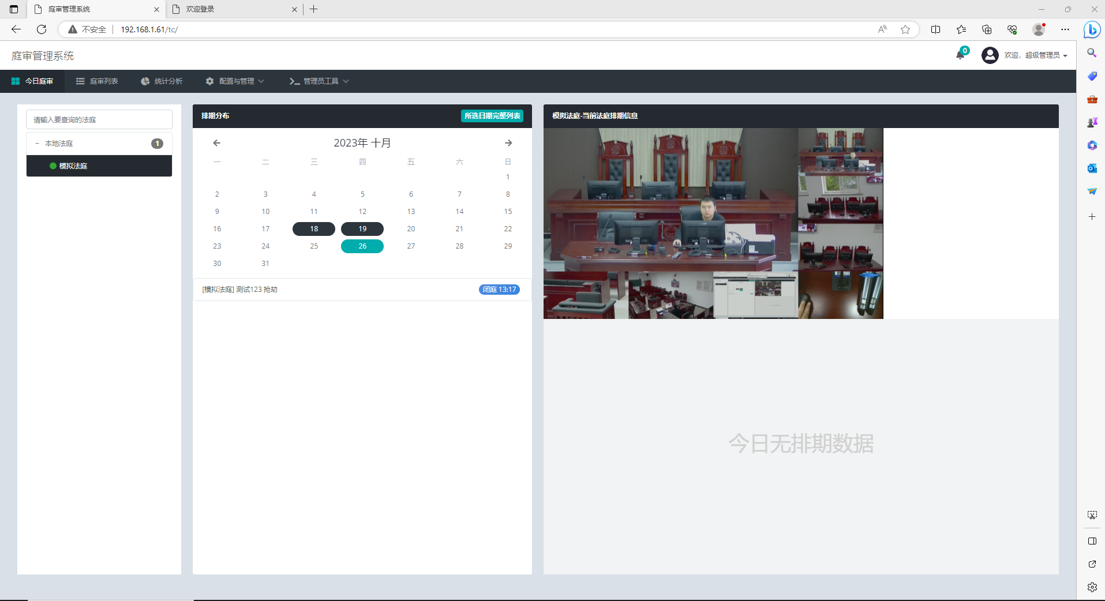Open the 今日庭审 menu item
The width and height of the screenshot is (1105, 601).
(32, 81)
